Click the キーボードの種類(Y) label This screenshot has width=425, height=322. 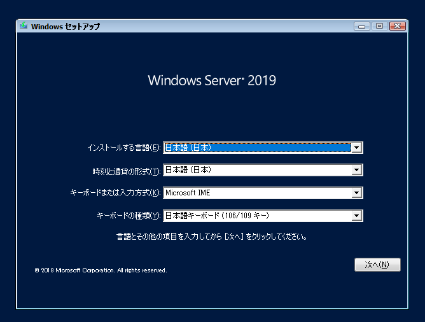(129, 216)
